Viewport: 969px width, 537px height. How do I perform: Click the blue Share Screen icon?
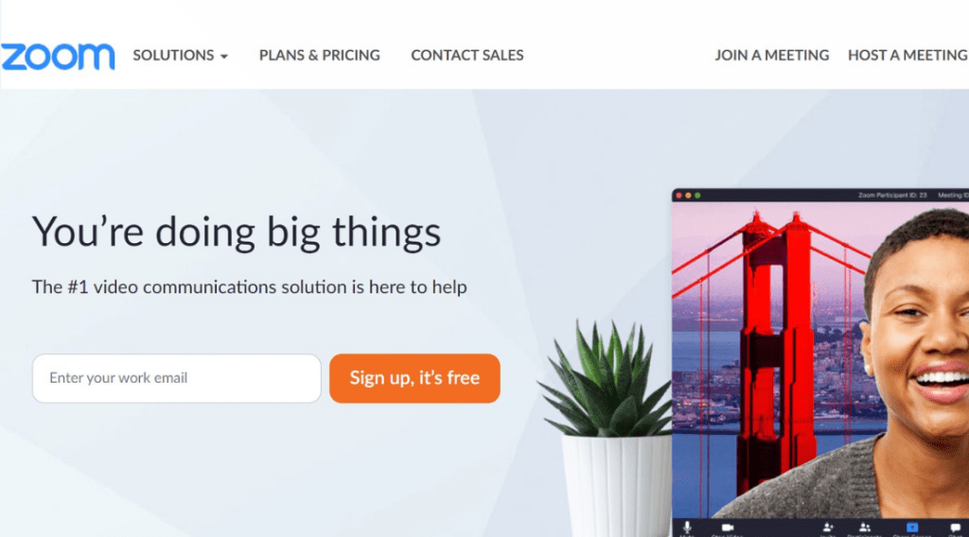tap(912, 528)
